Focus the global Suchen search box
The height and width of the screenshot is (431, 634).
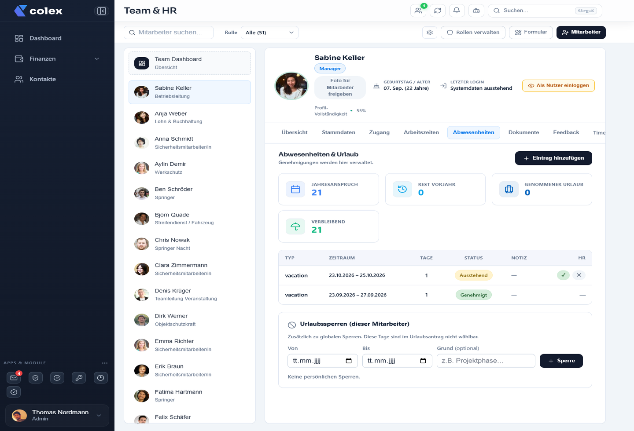pyautogui.click(x=545, y=11)
